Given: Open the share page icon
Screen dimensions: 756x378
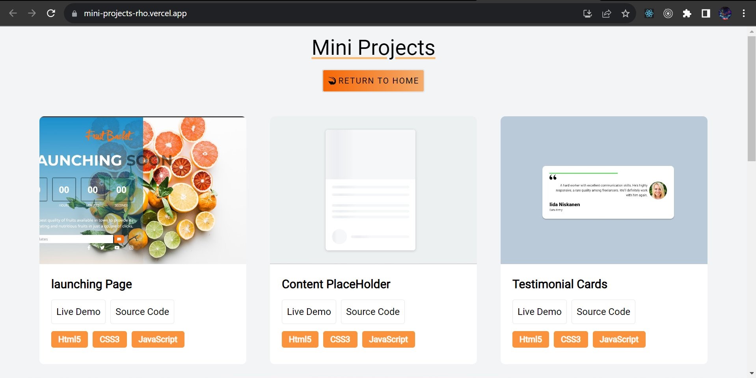Looking at the screenshot, I should point(607,14).
